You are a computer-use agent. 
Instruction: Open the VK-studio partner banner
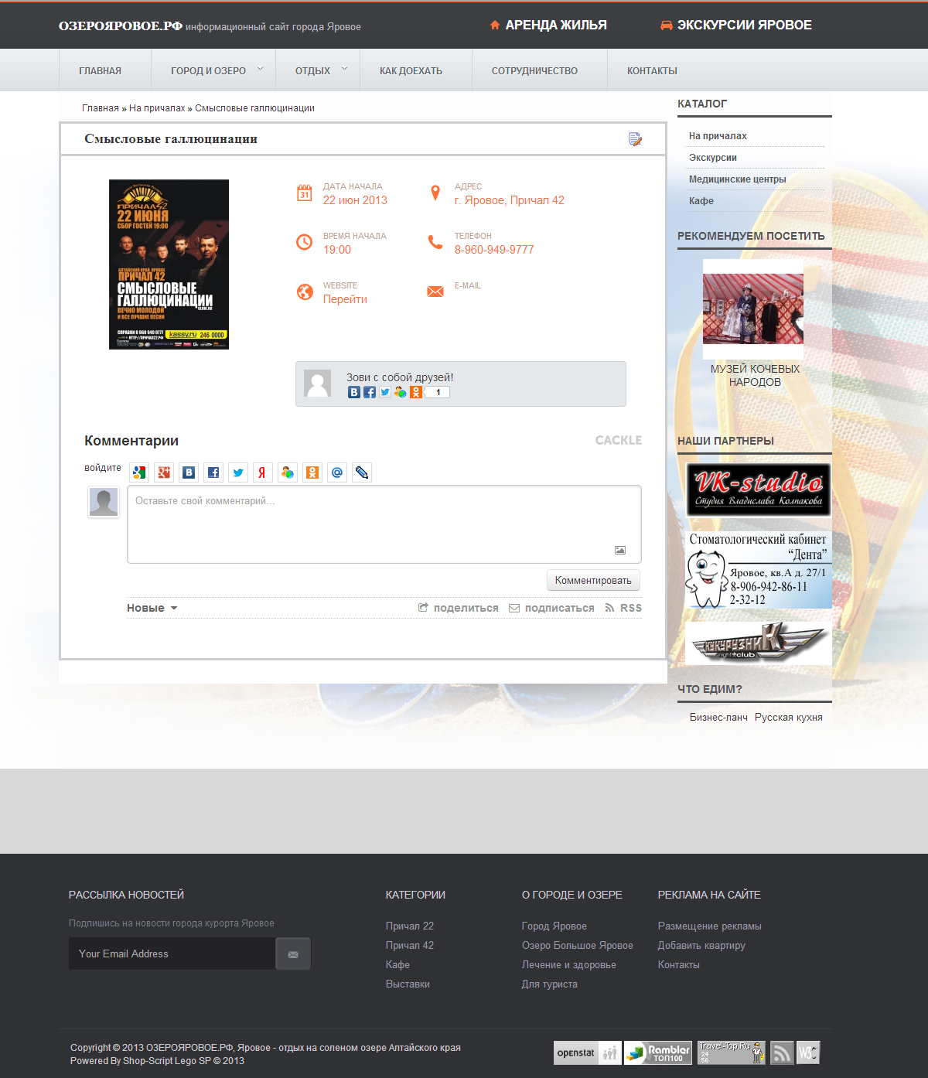[x=759, y=490]
